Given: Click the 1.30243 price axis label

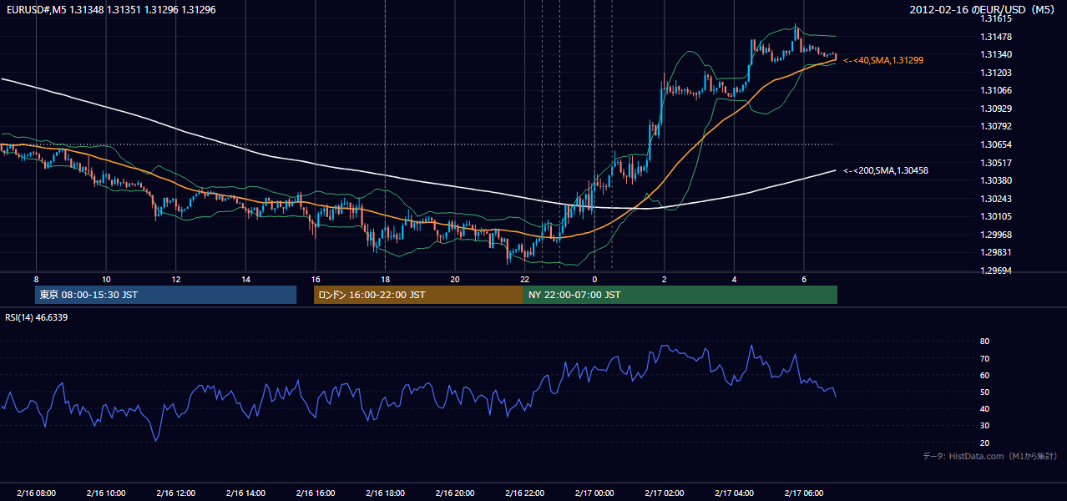Looking at the screenshot, I should 997,199.
